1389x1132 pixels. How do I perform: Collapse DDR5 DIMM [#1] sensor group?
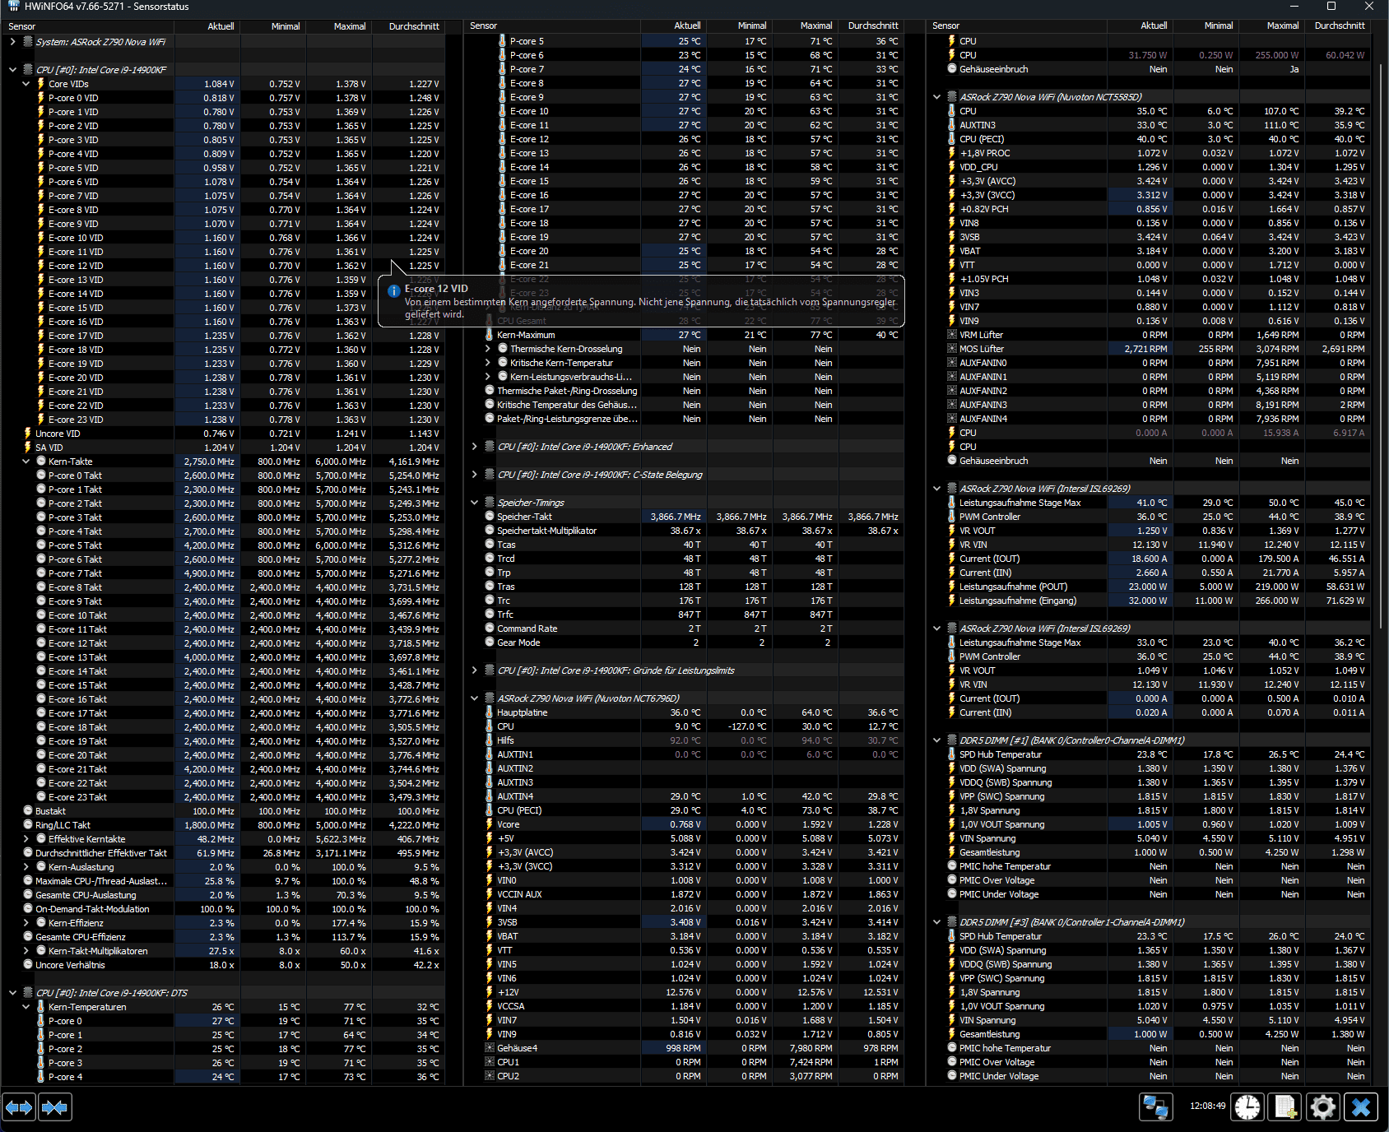point(936,740)
